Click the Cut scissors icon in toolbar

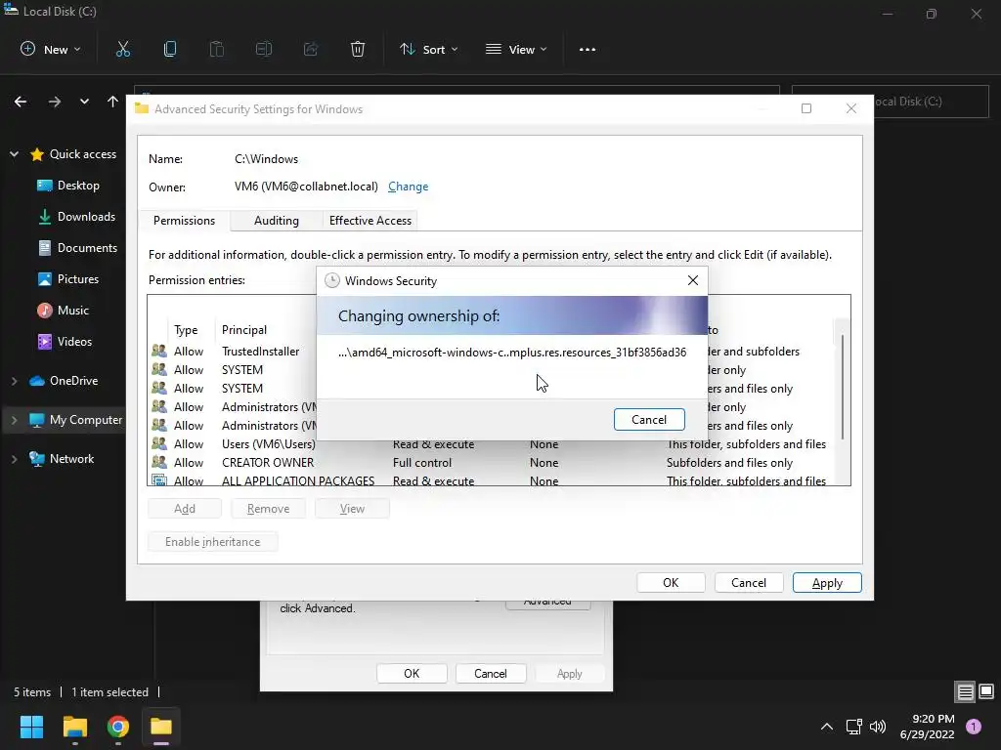pos(123,49)
